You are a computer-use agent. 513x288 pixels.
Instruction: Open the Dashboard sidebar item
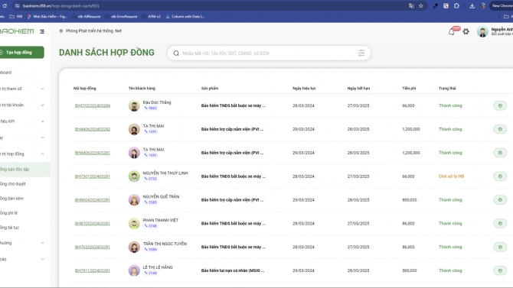pyautogui.click(x=6, y=73)
